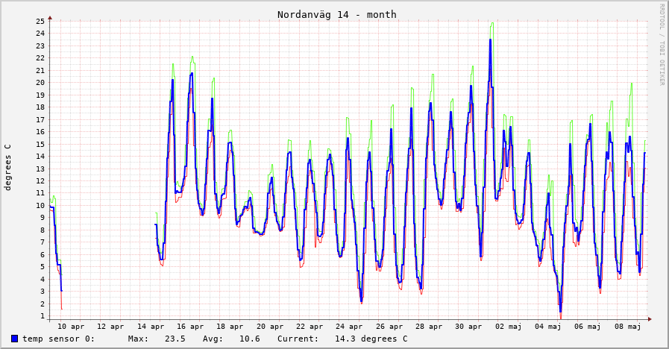Click the chart title 'Nordanväg 14 - month'
The height and width of the screenshot is (349, 669).
(336, 14)
